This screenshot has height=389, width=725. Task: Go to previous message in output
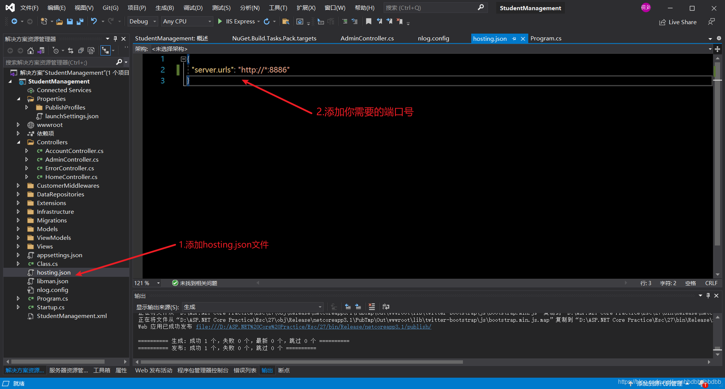[348, 307]
